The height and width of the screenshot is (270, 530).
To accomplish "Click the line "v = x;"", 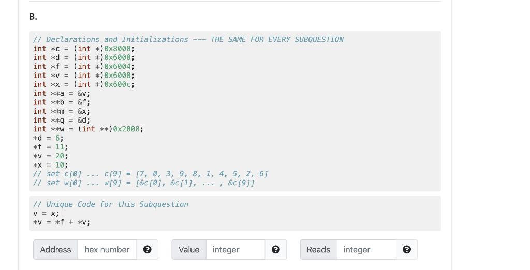I will (46, 214).
